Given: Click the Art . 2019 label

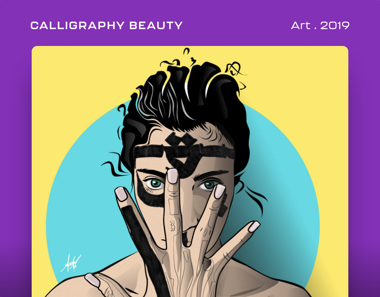Looking at the screenshot, I should tap(320, 25).
